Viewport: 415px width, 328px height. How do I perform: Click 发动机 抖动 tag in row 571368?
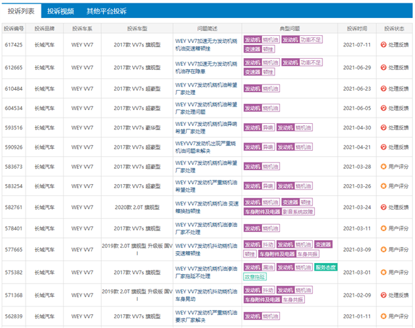[x=259, y=290]
